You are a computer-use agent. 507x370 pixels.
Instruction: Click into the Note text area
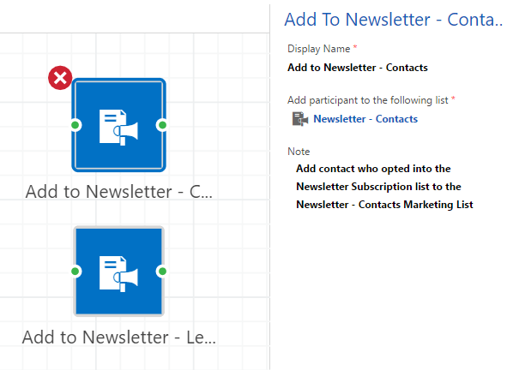[x=384, y=187]
